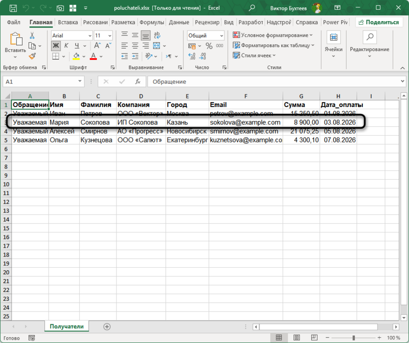409x343 pixels.
Task: Switch to the Формулы tab
Action: pos(151,23)
